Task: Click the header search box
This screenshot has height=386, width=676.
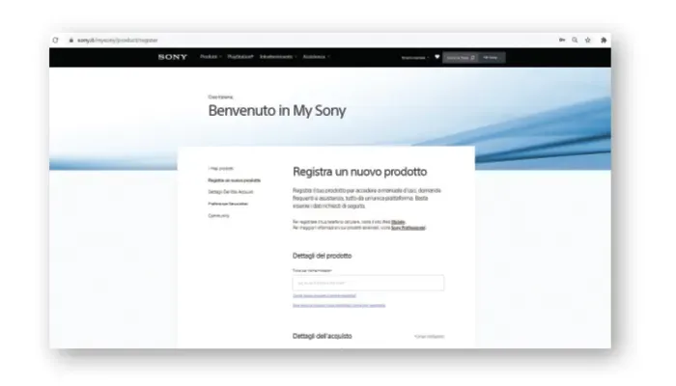Action: [460, 58]
